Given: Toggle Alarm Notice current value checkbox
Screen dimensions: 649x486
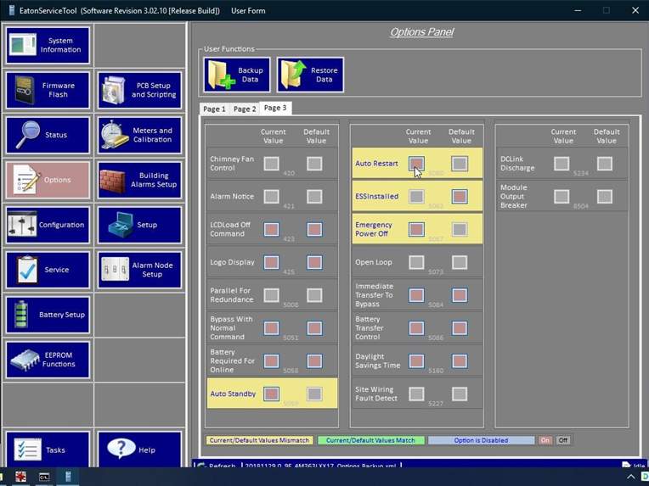Looking at the screenshot, I should click(x=272, y=196).
